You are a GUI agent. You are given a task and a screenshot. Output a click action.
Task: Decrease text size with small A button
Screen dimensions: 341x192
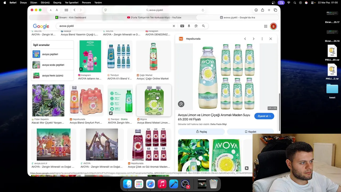point(51,10)
